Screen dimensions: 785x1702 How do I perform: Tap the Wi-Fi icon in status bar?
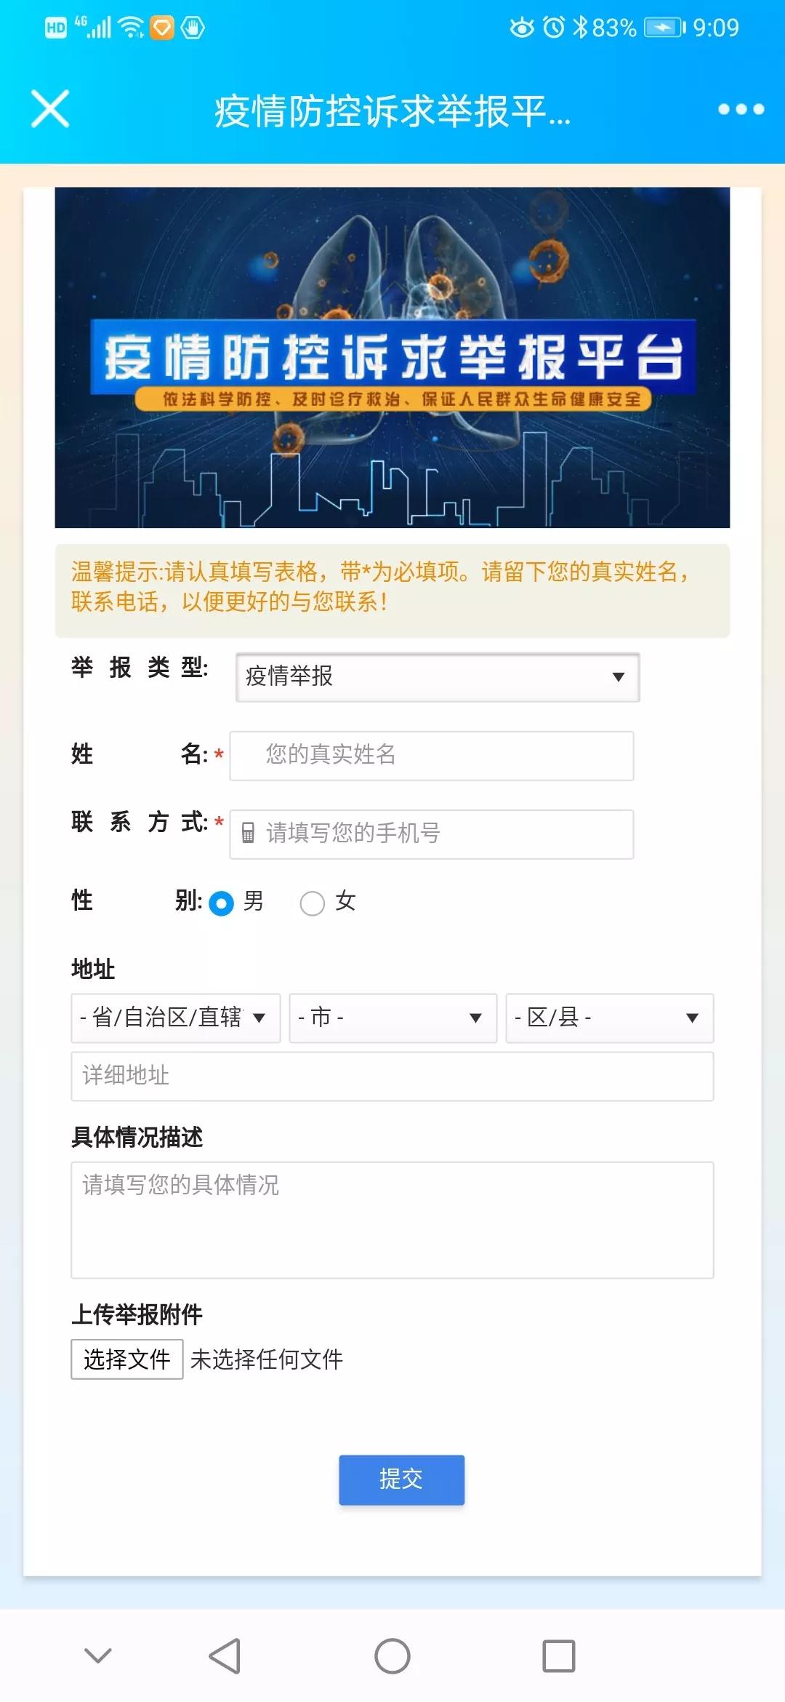point(131,28)
